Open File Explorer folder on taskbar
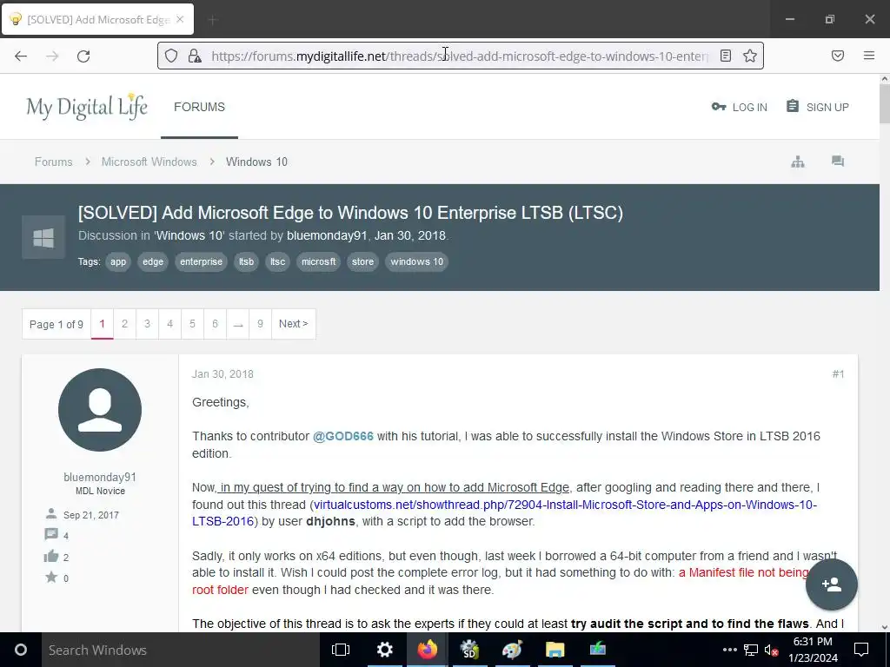The height and width of the screenshot is (667, 890). point(555,650)
